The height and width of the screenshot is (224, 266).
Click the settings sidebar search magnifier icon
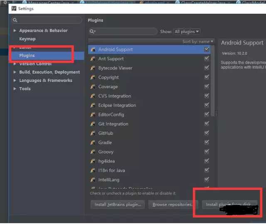[15, 20]
